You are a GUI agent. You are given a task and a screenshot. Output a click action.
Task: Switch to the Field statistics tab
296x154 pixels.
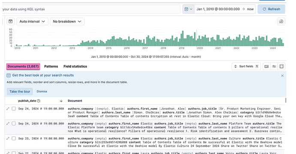tap(75, 66)
